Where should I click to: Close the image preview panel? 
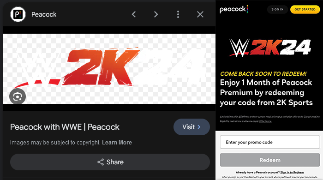(x=200, y=14)
